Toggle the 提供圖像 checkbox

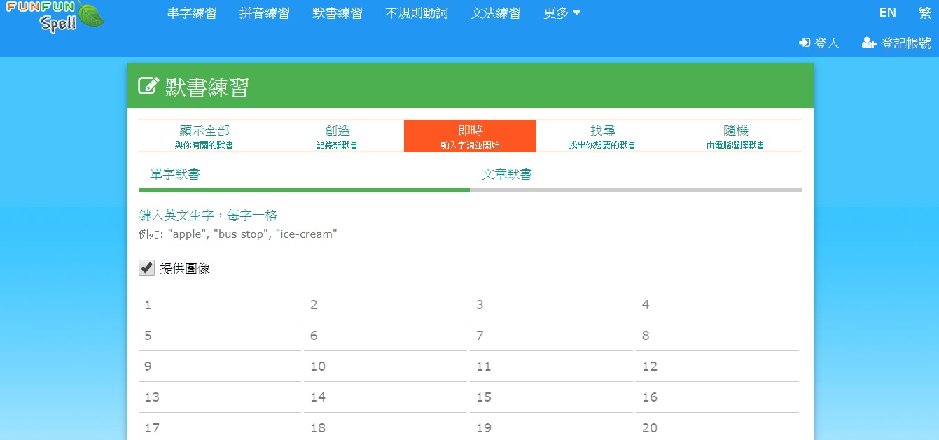pos(146,267)
